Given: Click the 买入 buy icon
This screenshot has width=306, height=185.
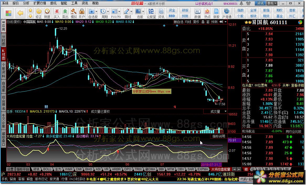Looking at the screenshot, I should (57, 13).
